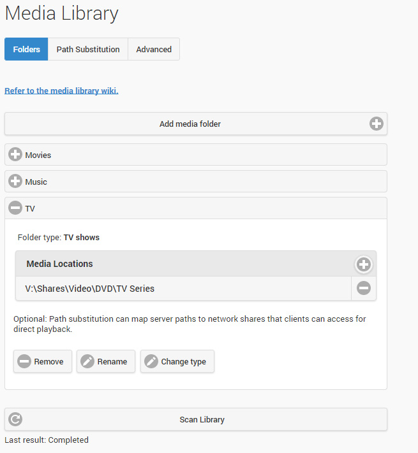Screen dimensions: 418x453
Task: Click the pencil icon on Change type
Action: pyautogui.click(x=151, y=361)
